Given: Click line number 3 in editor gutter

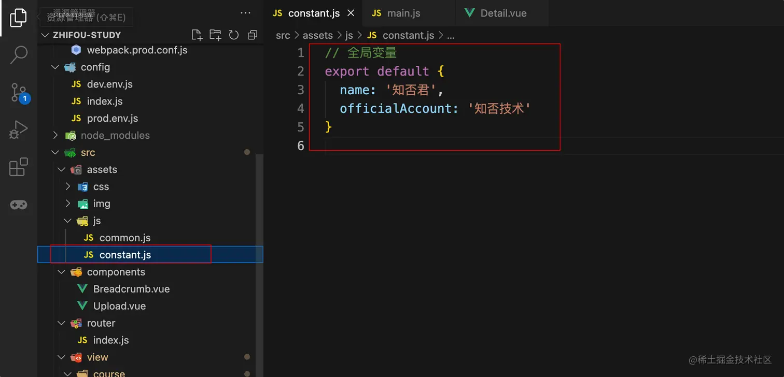Looking at the screenshot, I should [x=301, y=90].
